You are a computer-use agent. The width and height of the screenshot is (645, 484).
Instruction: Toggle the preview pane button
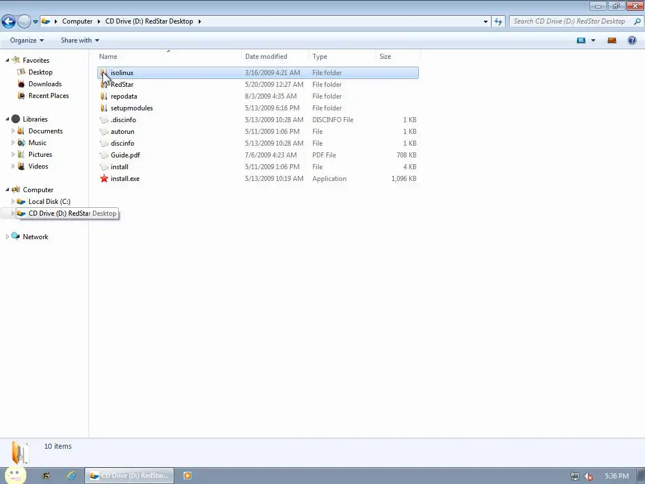click(611, 40)
